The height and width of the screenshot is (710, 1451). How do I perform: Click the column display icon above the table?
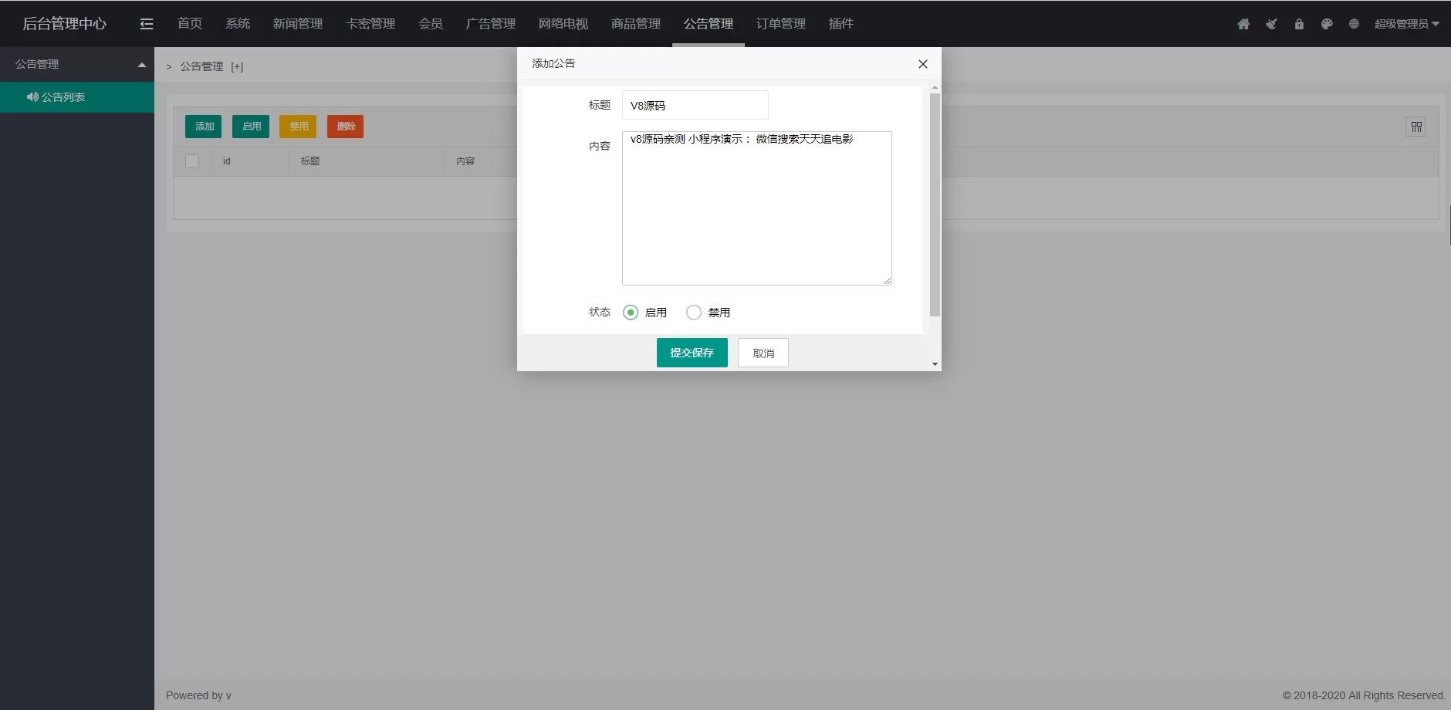tap(1417, 127)
